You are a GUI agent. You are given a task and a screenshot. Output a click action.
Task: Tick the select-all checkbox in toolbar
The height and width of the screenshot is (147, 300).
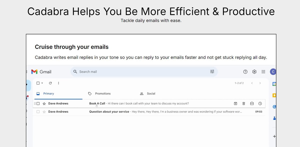click(38, 83)
